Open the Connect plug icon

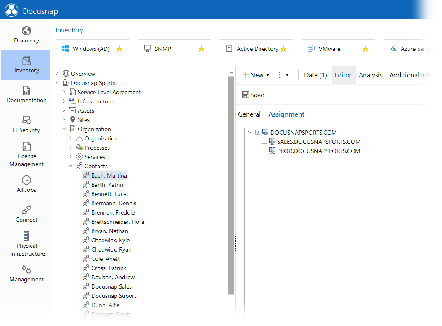(26, 210)
